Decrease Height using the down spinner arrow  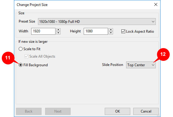pyautogui.click(x=111, y=33)
